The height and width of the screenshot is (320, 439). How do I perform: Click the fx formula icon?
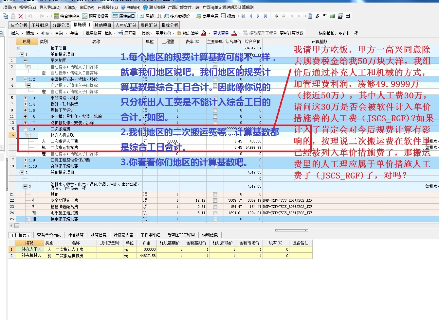coord(318,16)
